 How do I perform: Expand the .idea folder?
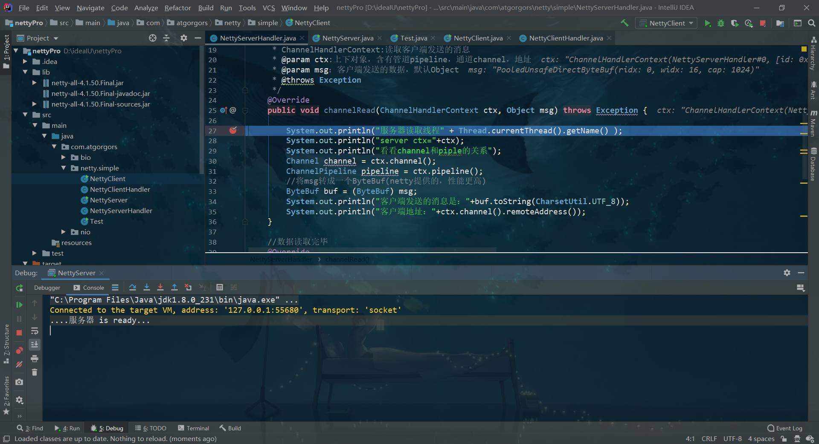tap(25, 61)
